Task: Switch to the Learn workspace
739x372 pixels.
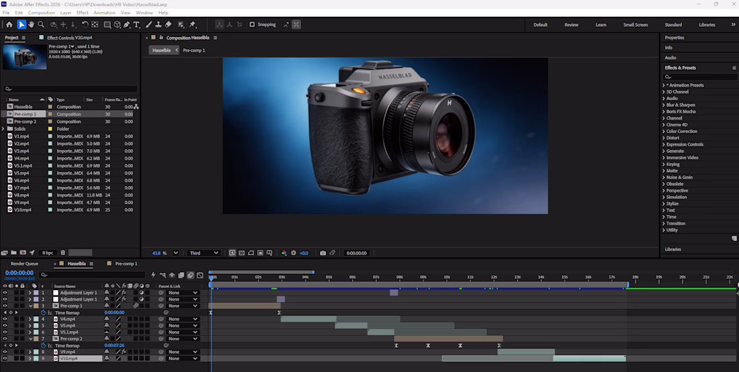Action: point(601,25)
